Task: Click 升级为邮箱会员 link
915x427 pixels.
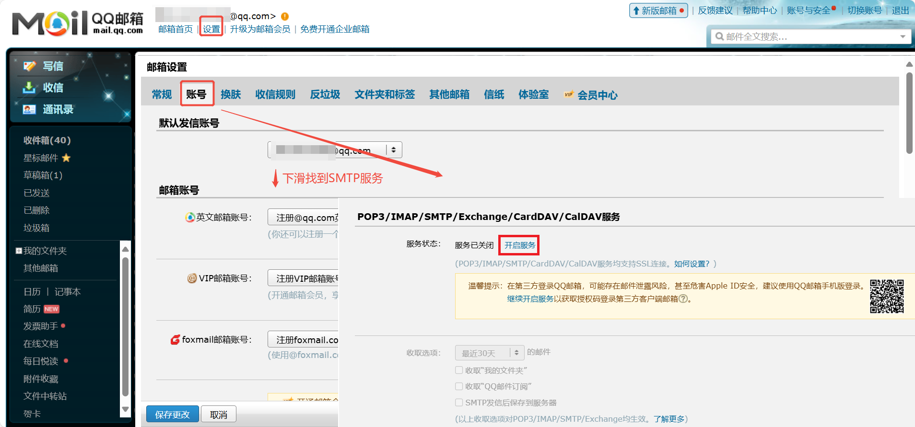Action: [260, 29]
